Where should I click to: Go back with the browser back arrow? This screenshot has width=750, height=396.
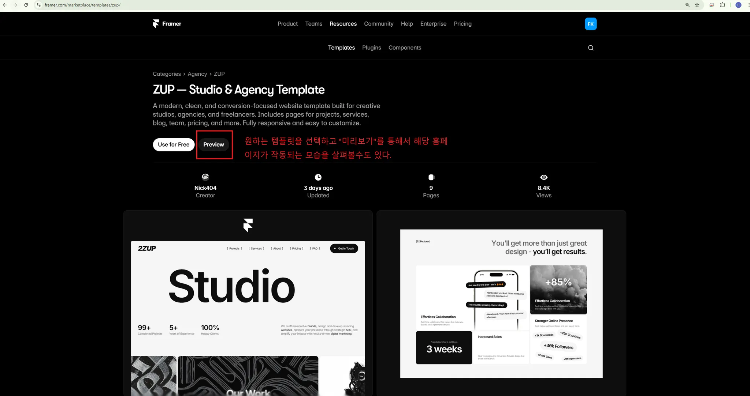[5, 5]
